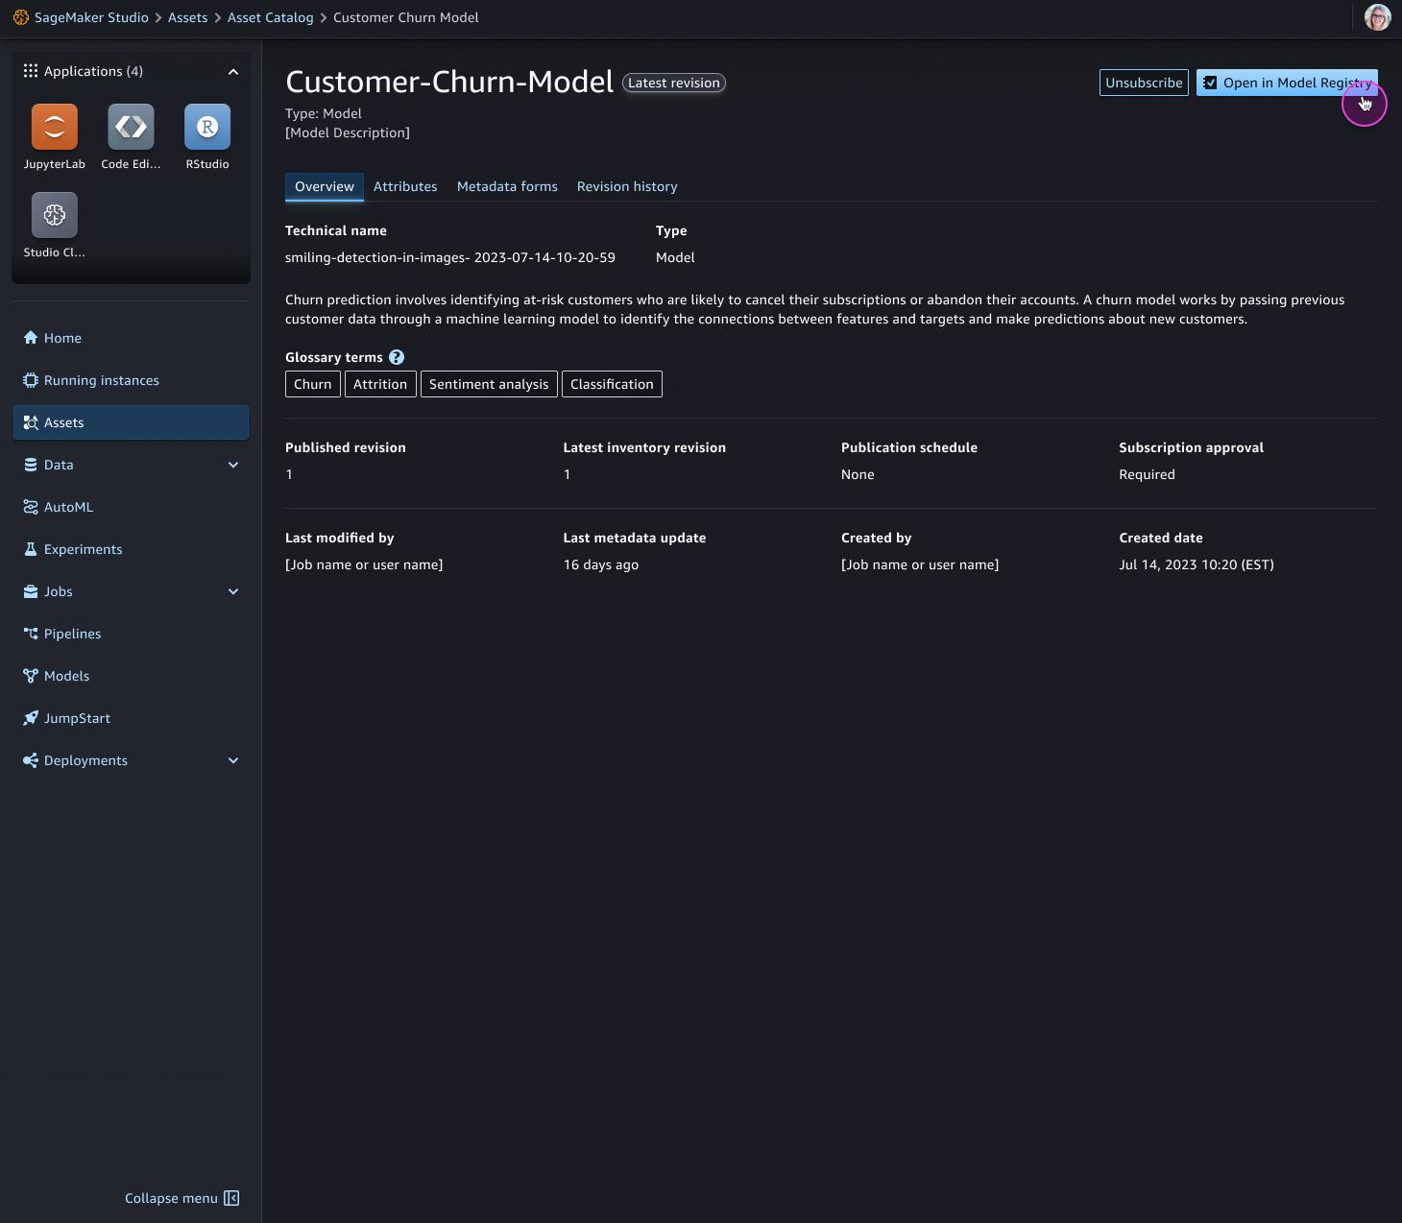Click the 'Type: Model' subtitle
Screen dimensions: 1402x1223
(x=324, y=113)
